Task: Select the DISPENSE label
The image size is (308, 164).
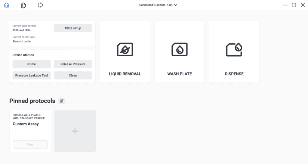Action: 234,74
